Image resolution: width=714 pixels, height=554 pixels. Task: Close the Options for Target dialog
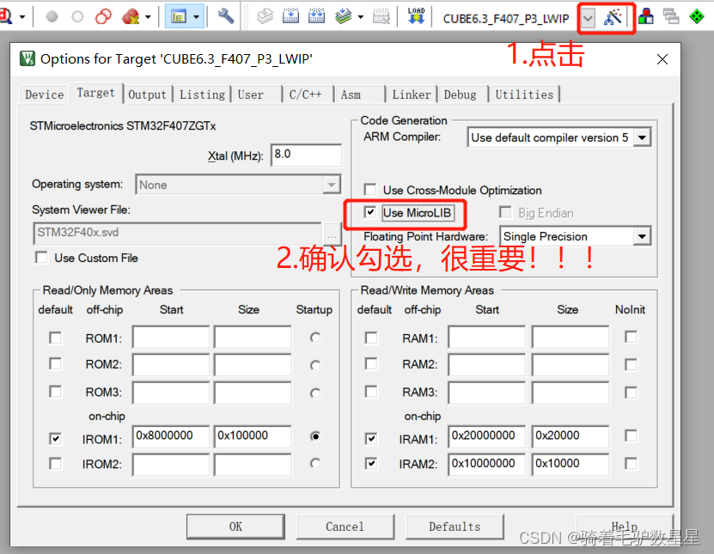pyautogui.click(x=662, y=59)
